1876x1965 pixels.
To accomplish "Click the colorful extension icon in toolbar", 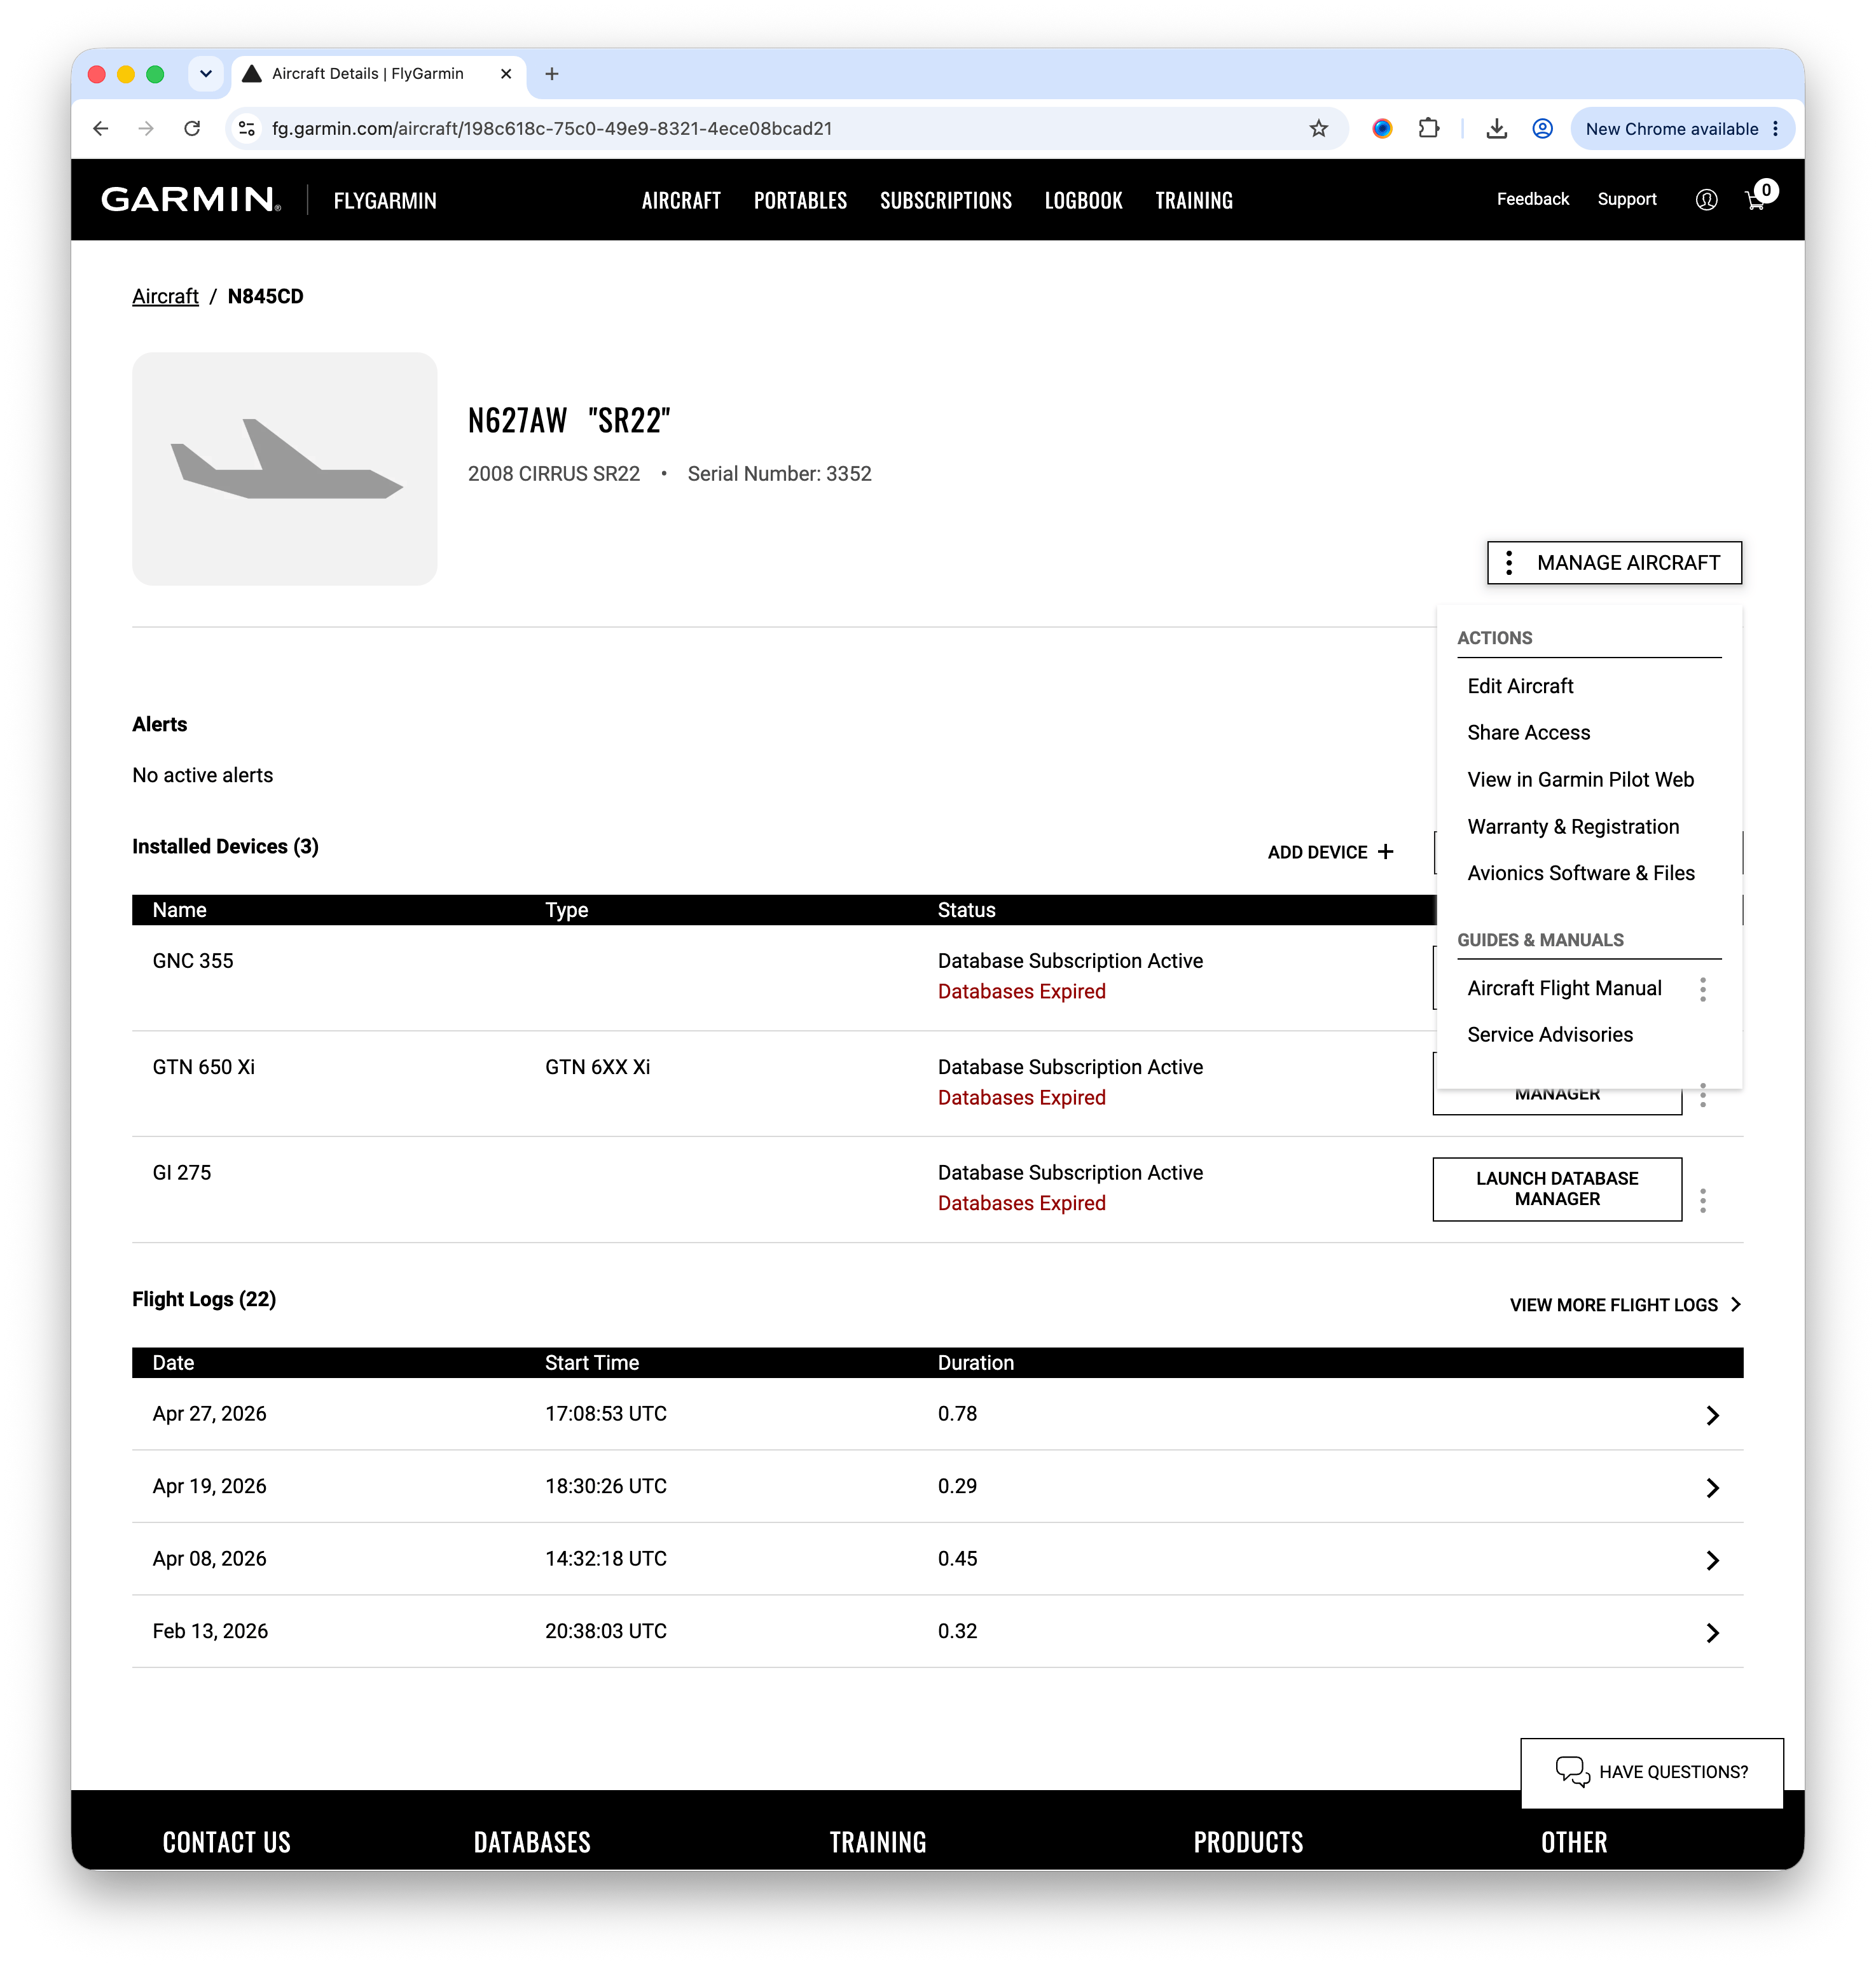I will 1382,129.
